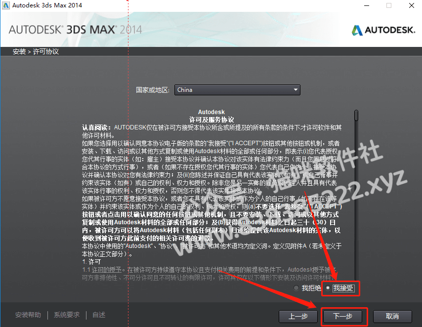Open the 国家或地区 dropdown showing China
Screen dimensions: 422x327
pyautogui.click(x=237, y=90)
